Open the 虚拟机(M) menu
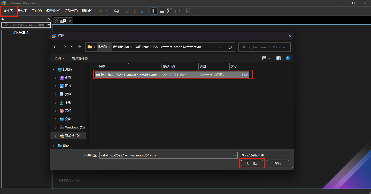This screenshot has height=194, width=371. [53, 11]
